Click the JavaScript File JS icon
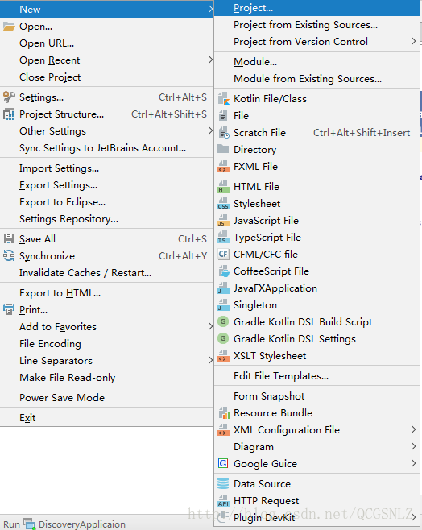The width and height of the screenshot is (422, 530). [x=223, y=221]
